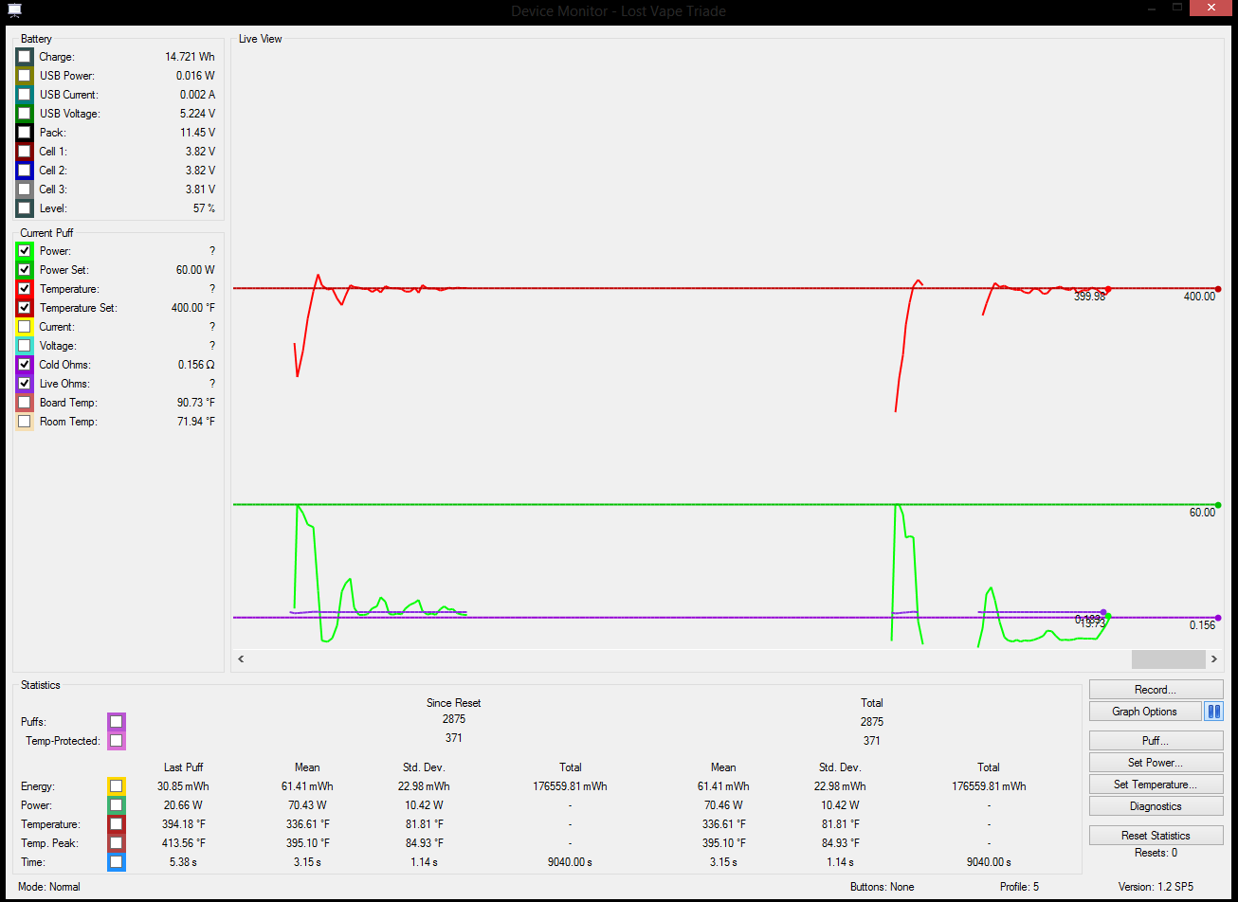The image size is (1238, 902).
Task: Open the Diagnostics window
Action: 1156,806
